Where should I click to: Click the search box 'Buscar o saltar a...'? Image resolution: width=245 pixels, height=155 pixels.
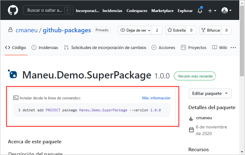(48, 10)
